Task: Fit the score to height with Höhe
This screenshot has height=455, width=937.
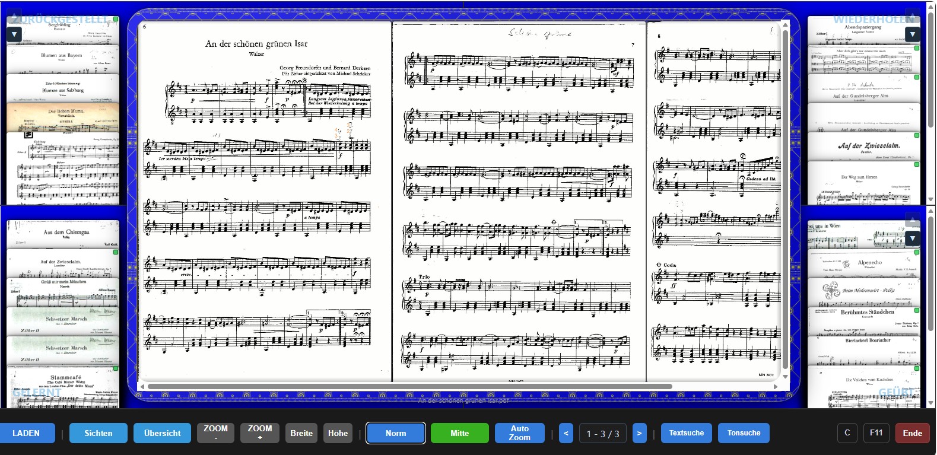Action: (x=338, y=433)
